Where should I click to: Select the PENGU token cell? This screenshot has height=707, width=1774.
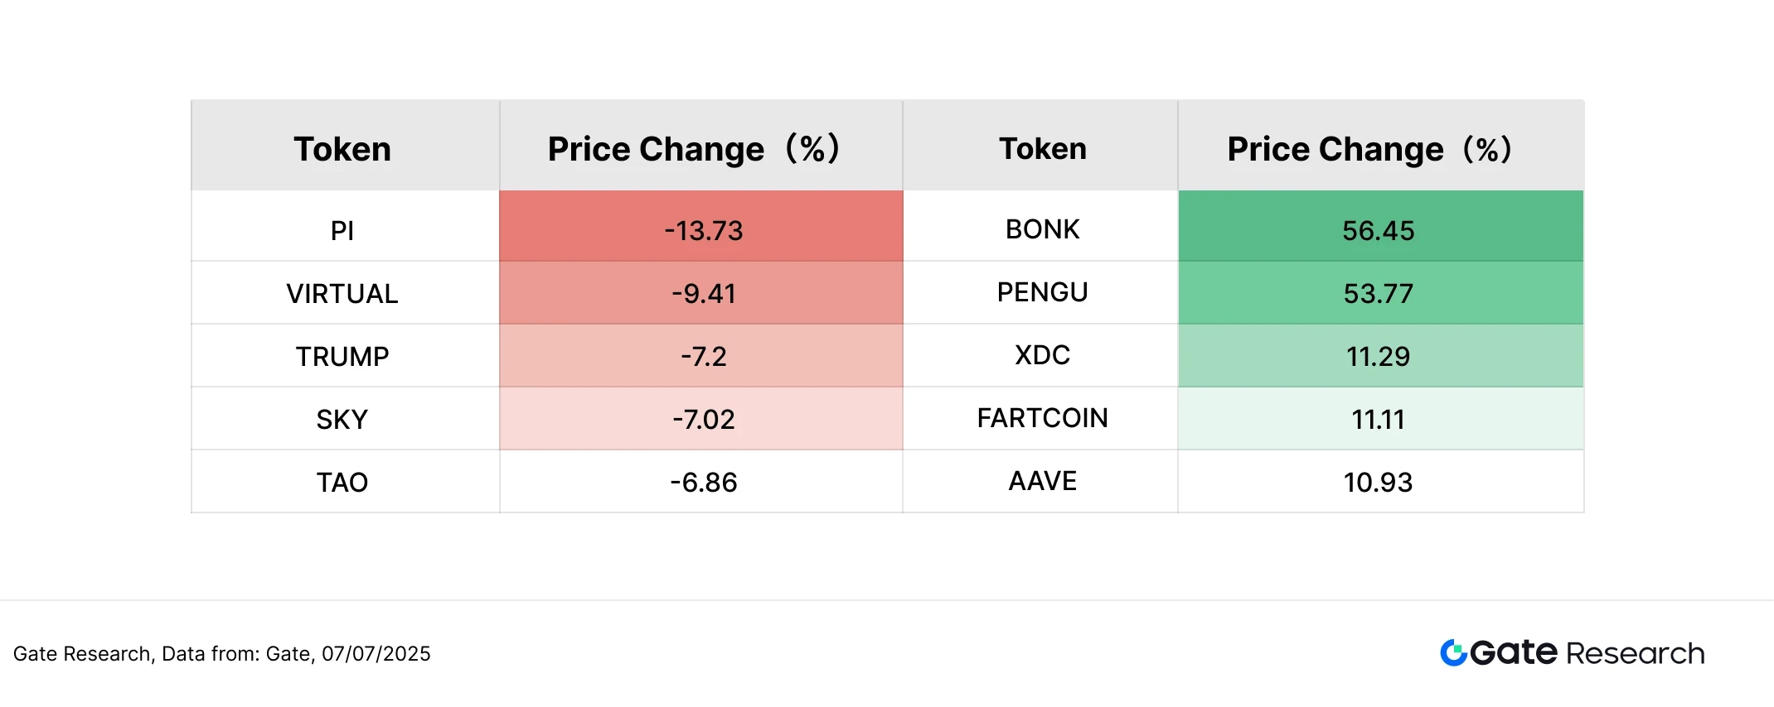coord(1042,292)
